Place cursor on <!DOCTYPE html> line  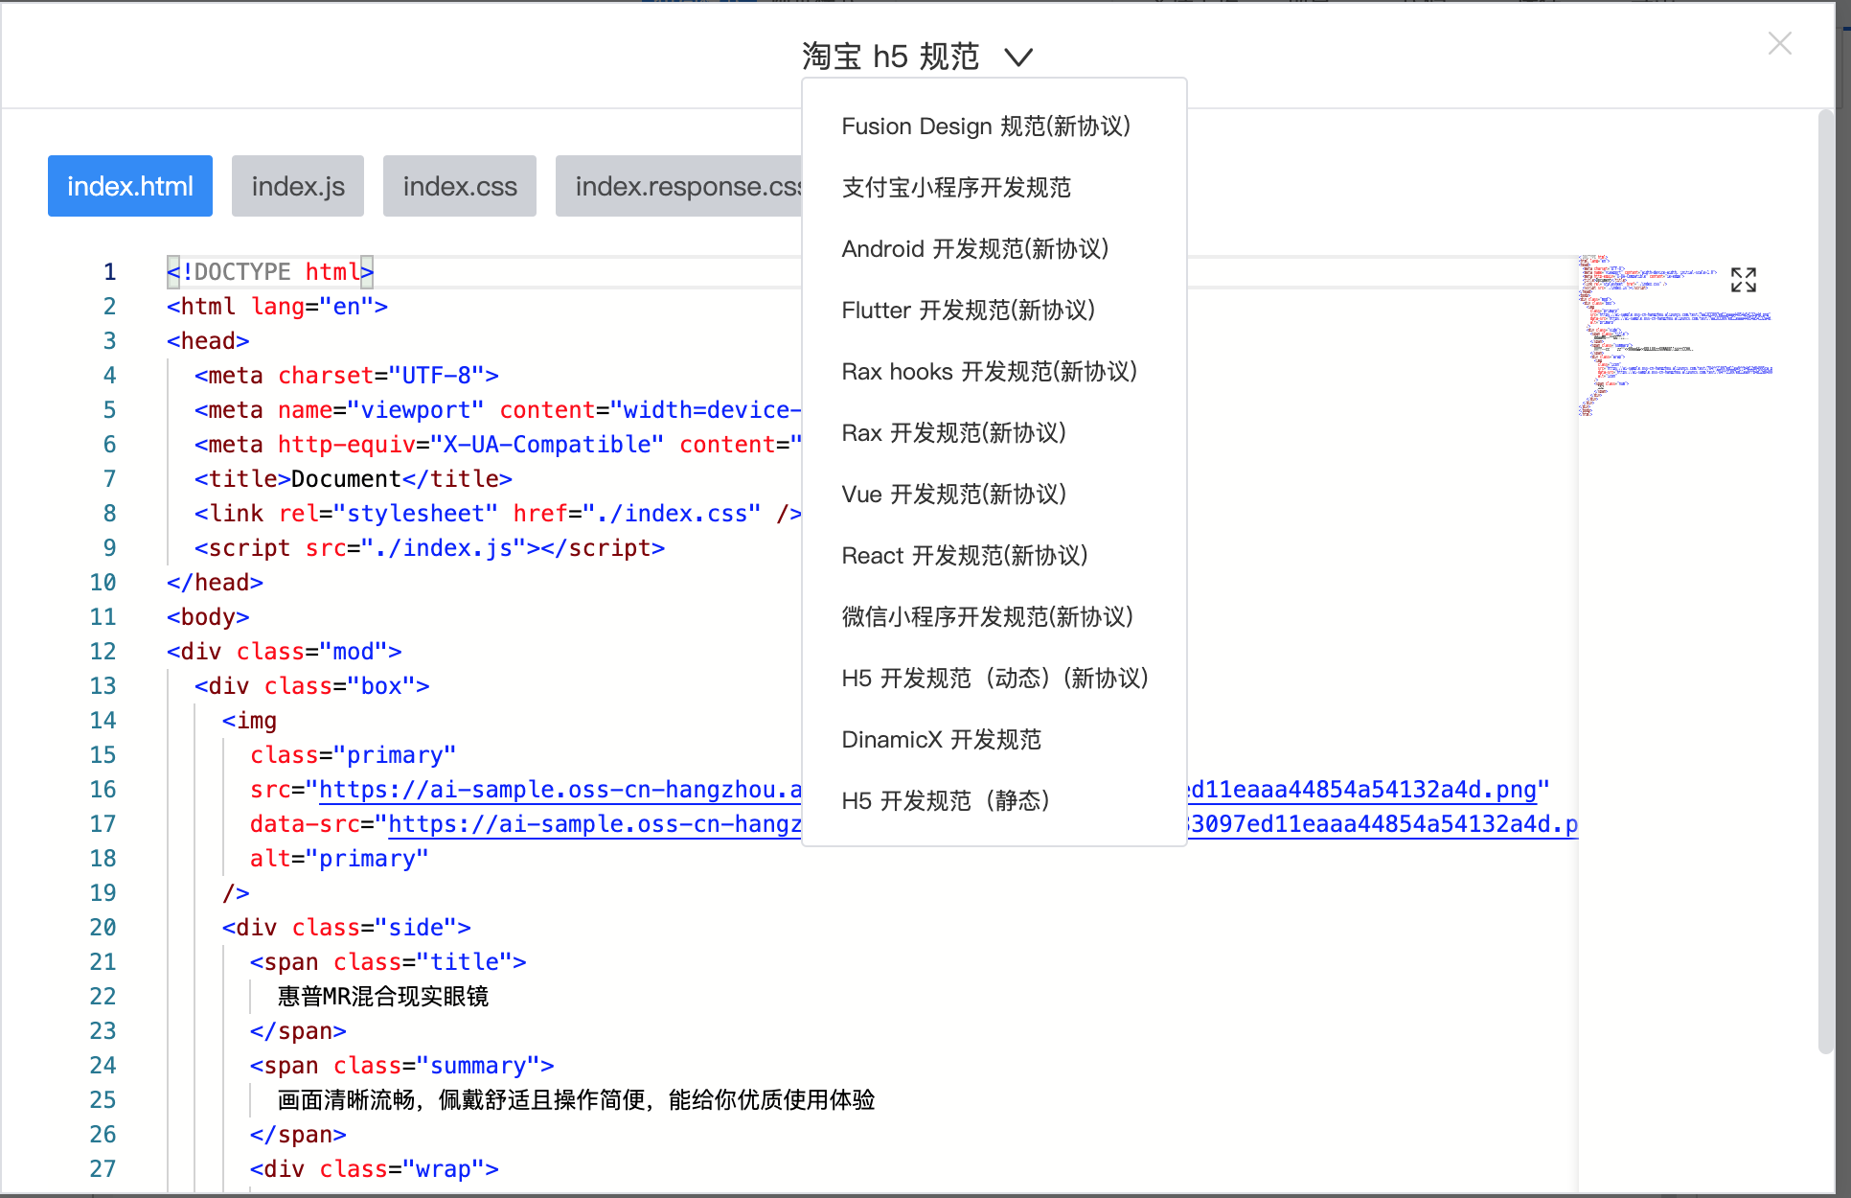pyautogui.click(x=270, y=272)
